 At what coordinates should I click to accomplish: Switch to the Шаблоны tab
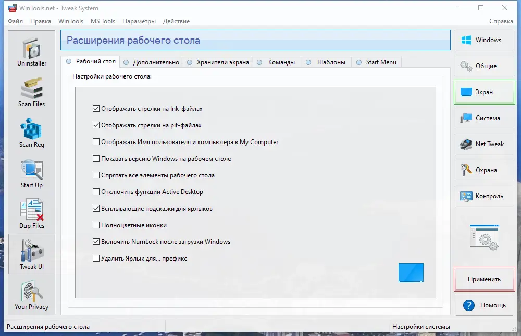[x=326, y=62]
